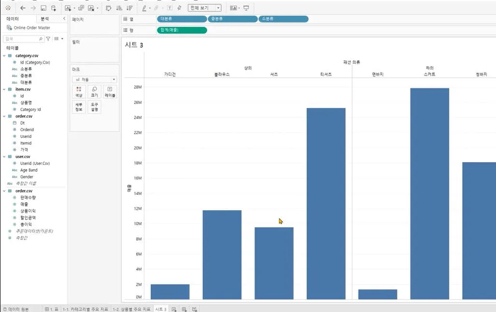Select the 할인금액 measure field
The height and width of the screenshot is (312, 496).
[28, 218]
